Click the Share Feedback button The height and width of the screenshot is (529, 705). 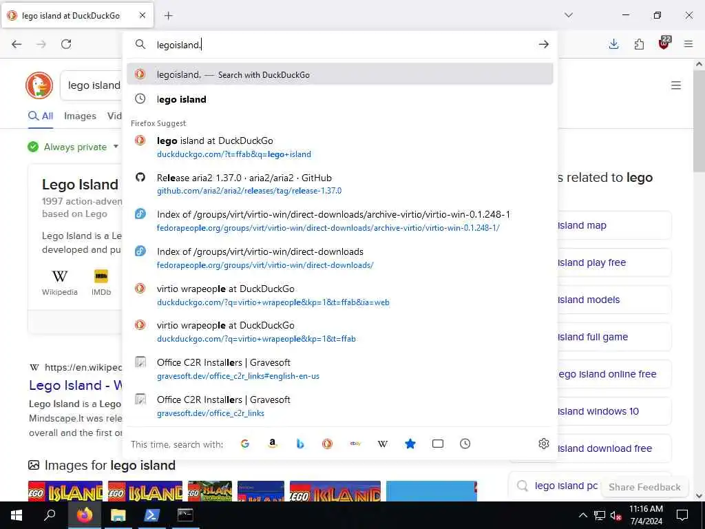tap(644, 487)
